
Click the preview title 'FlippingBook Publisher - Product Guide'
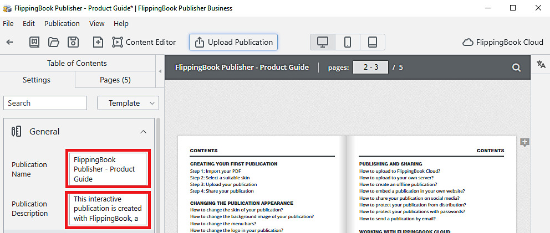pyautogui.click(x=242, y=68)
